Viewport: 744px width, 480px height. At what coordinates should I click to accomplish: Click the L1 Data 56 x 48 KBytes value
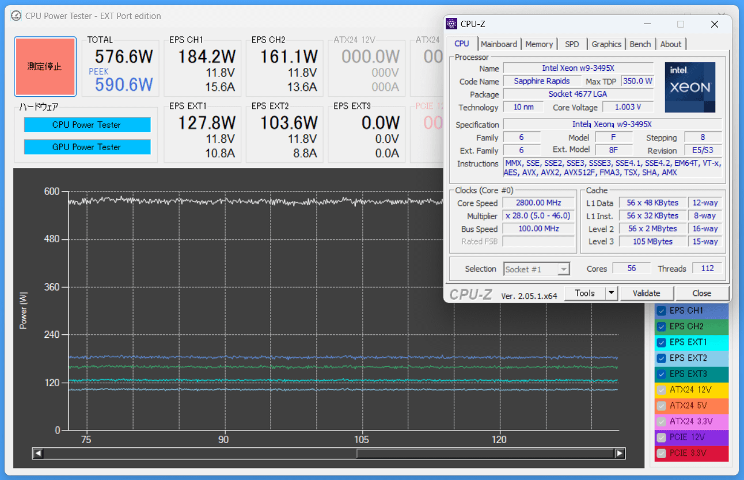click(x=652, y=203)
